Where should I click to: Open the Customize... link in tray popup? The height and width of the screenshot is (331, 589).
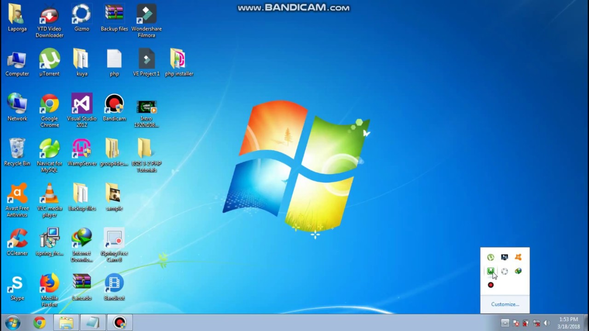(x=505, y=304)
